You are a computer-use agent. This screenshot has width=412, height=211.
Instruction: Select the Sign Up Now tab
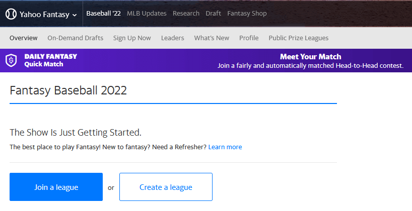click(x=132, y=38)
